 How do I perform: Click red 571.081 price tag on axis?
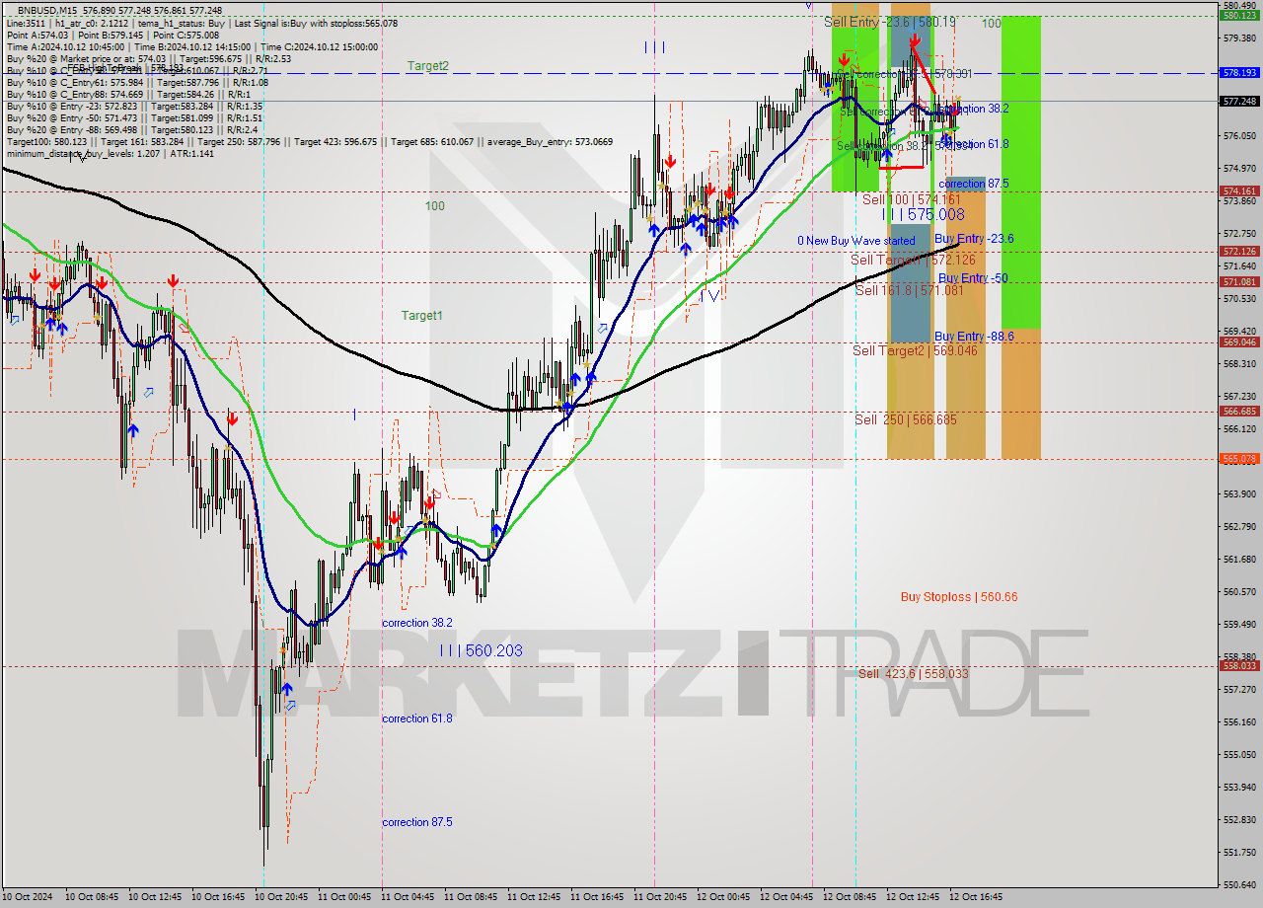coord(1239,281)
